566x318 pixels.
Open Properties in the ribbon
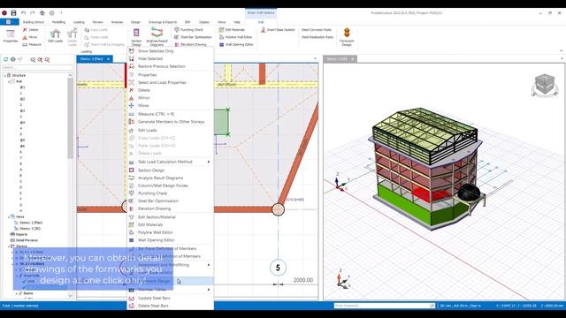tap(11, 37)
